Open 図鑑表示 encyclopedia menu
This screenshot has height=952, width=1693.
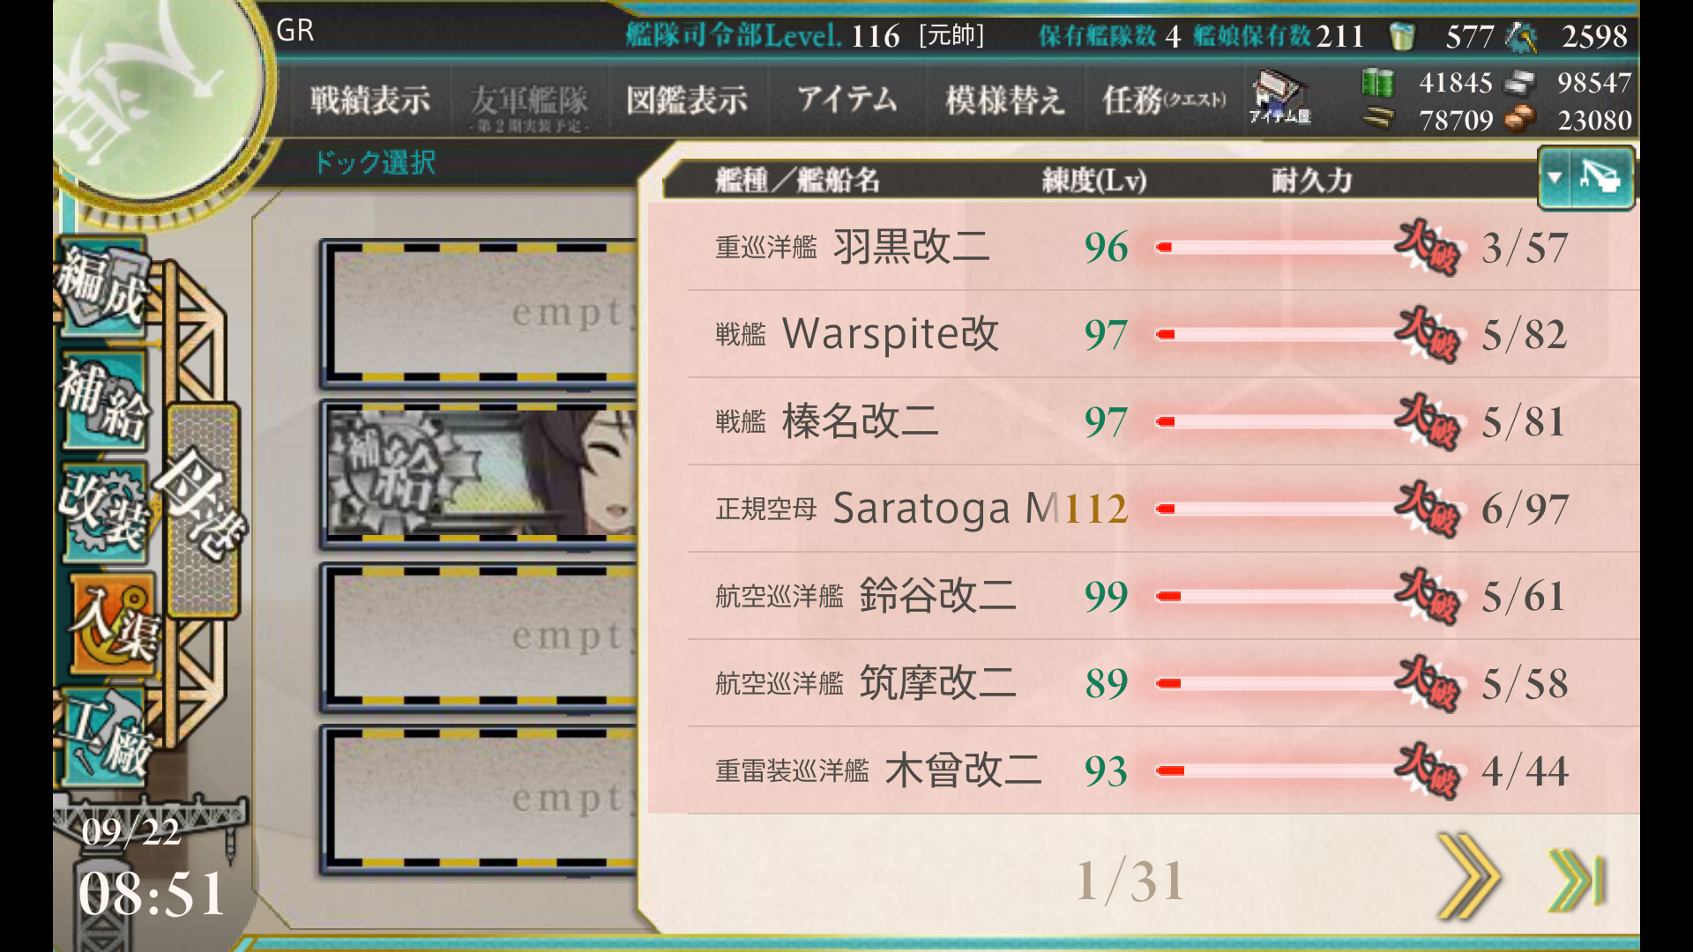click(687, 100)
